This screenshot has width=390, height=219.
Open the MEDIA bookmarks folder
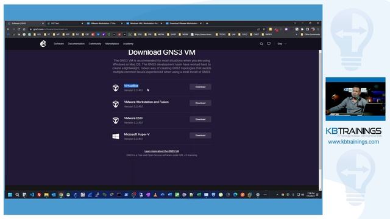(x=159, y=35)
